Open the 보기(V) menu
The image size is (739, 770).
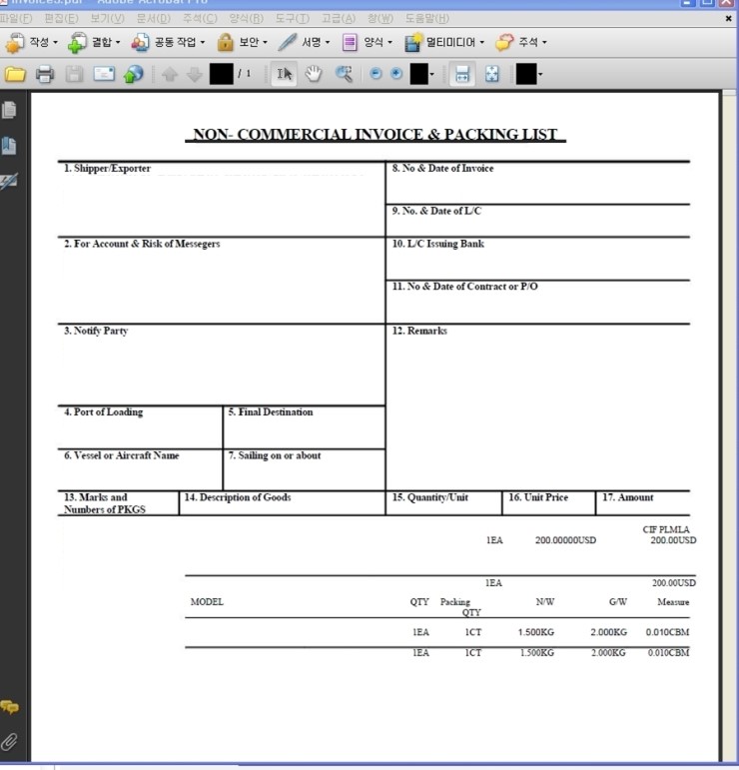coord(108,19)
